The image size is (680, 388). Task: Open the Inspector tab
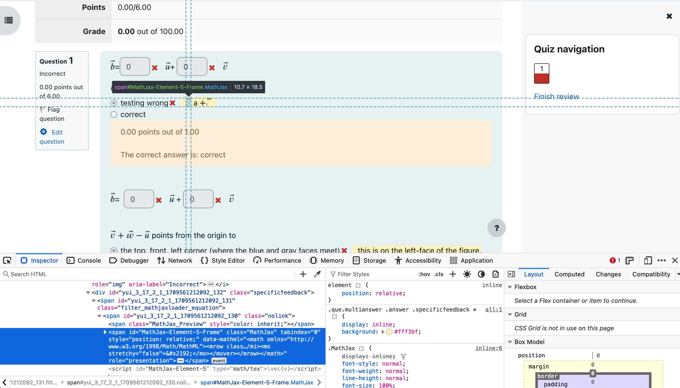click(x=39, y=260)
